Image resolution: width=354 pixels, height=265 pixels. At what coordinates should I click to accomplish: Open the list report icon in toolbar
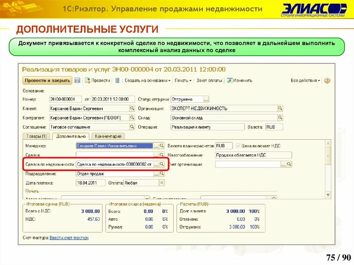click(x=117, y=81)
